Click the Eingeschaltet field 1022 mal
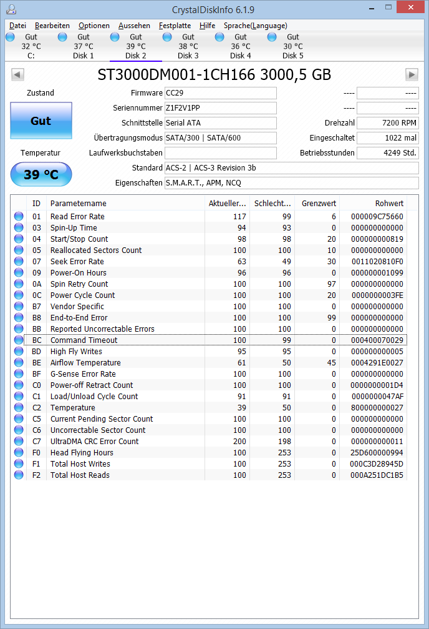Viewport: 429px width, 629px height. point(388,138)
